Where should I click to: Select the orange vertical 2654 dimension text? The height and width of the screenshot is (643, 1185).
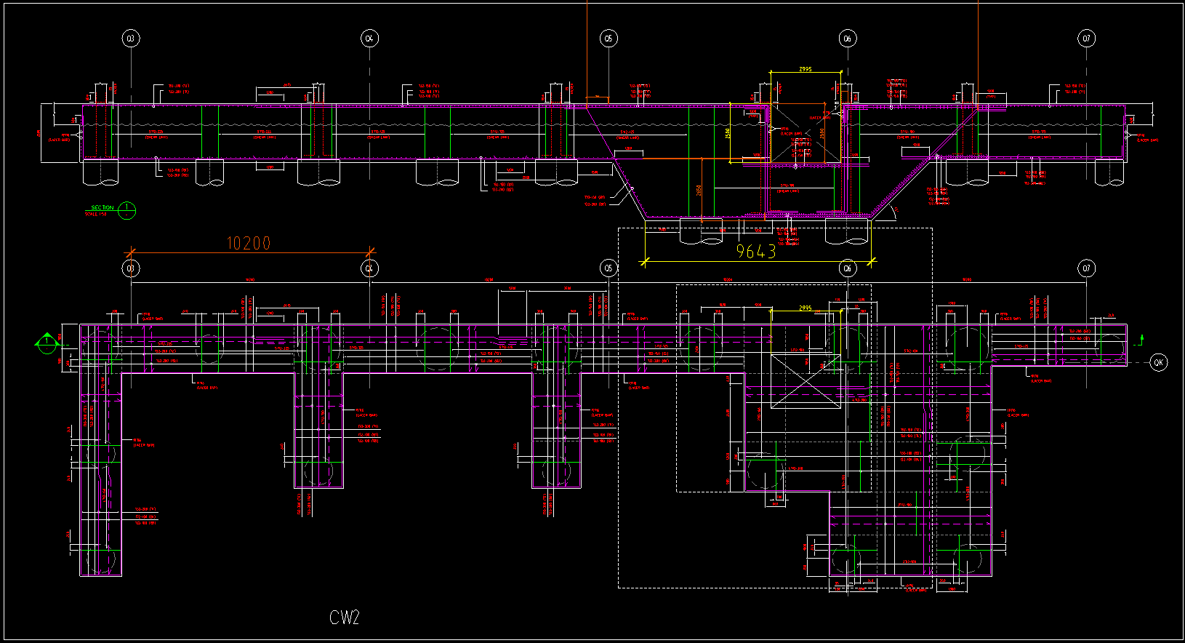tap(699, 191)
